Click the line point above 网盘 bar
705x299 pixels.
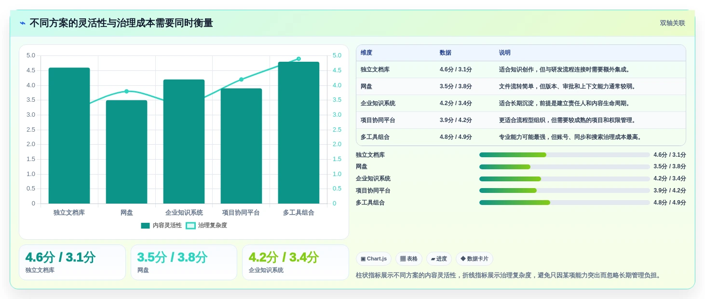(126, 91)
